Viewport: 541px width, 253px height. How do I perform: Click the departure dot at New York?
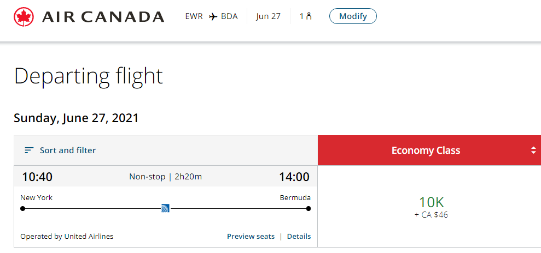point(23,208)
